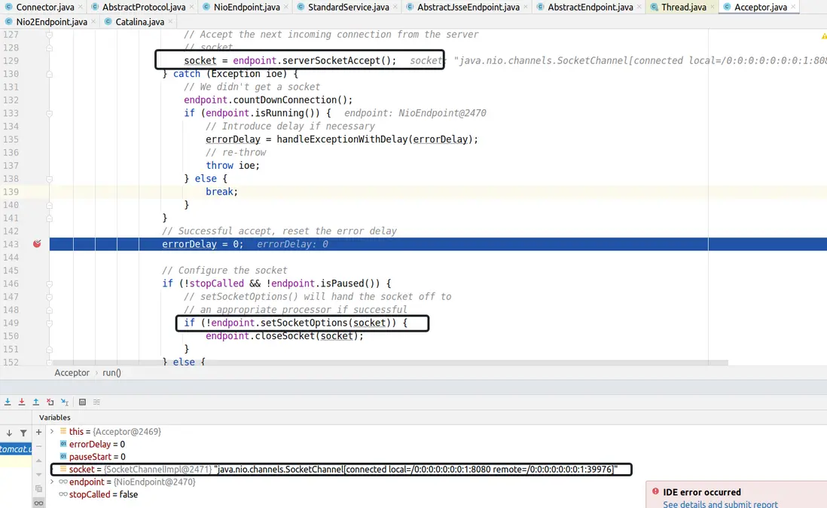The width and height of the screenshot is (827, 508).
Task: Click the duplicate watch icon
Action: [x=38, y=489]
